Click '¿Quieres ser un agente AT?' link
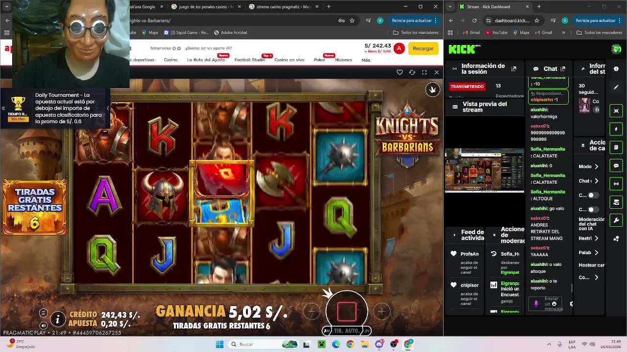The image size is (627, 352). (209, 48)
